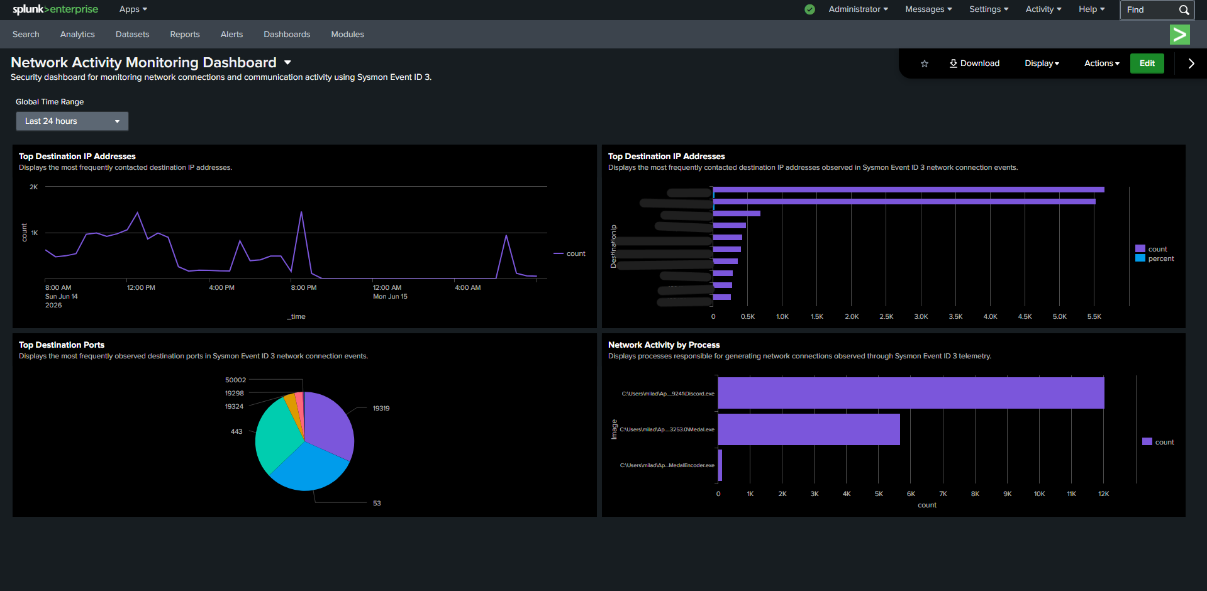Open the Display dropdown
Viewport: 1207px width, 591px height.
tap(1042, 64)
